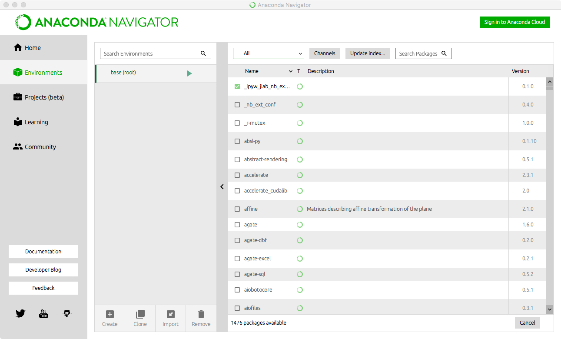The width and height of the screenshot is (561, 339).
Task: Check the aiobotocore package checkbox
Action: [237, 290]
